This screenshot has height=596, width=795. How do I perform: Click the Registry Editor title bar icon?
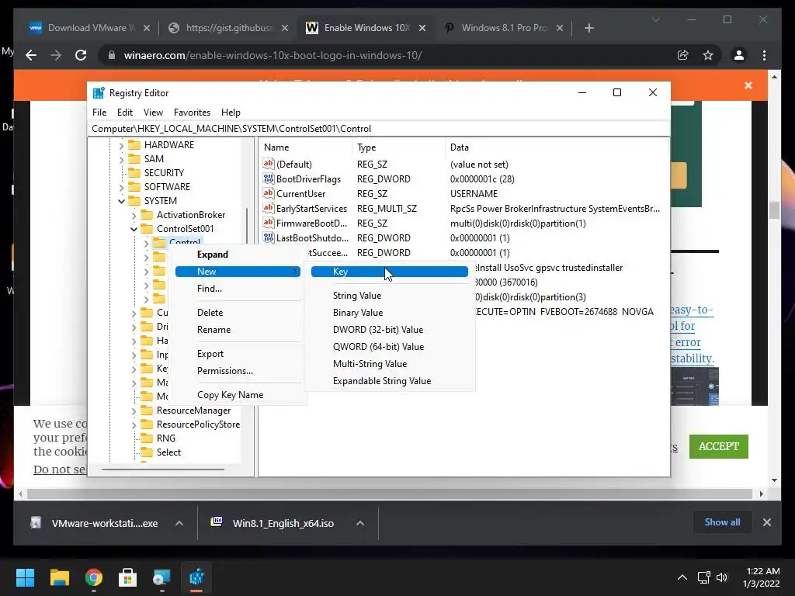point(99,93)
